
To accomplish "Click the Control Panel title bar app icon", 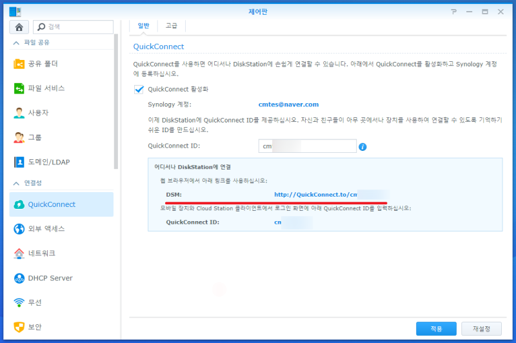I will (x=15, y=12).
